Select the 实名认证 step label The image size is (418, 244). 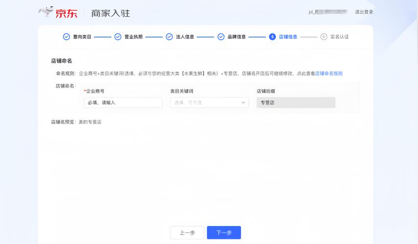coord(339,37)
